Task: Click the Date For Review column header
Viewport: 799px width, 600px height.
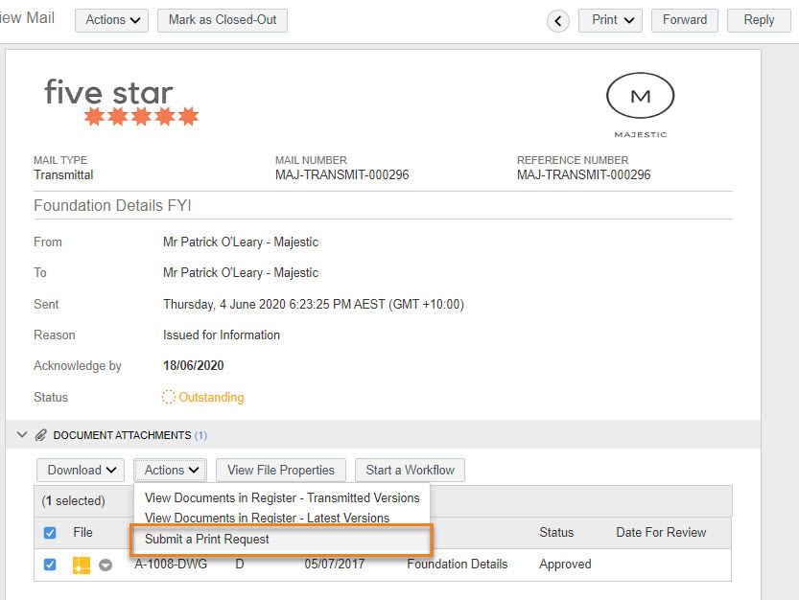Action: [661, 532]
